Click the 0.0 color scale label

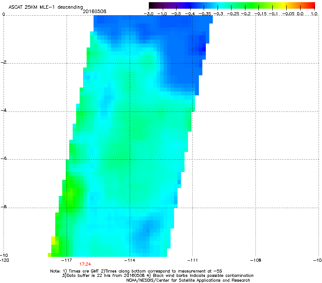[300, 14]
